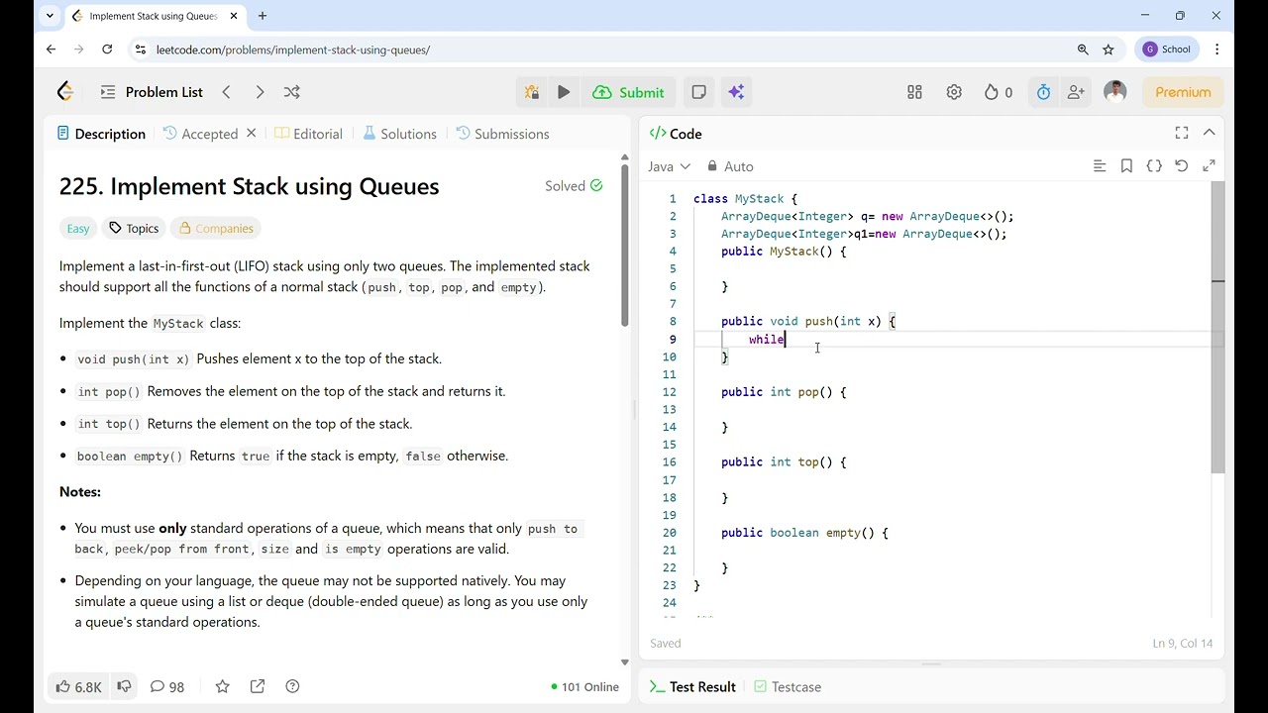Click the description panel scrollbar
Image resolution: width=1268 pixels, height=713 pixels.
pyautogui.click(x=624, y=246)
